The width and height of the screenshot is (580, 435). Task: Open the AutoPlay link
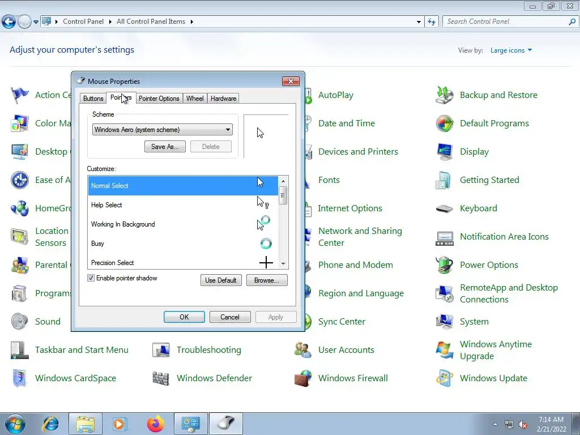coord(336,95)
